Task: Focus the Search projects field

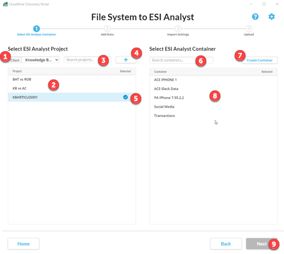Action: 87,60
